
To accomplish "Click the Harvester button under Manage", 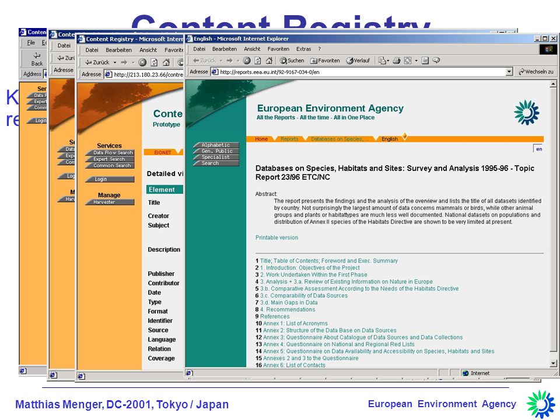I will pyautogui.click(x=110, y=202).
